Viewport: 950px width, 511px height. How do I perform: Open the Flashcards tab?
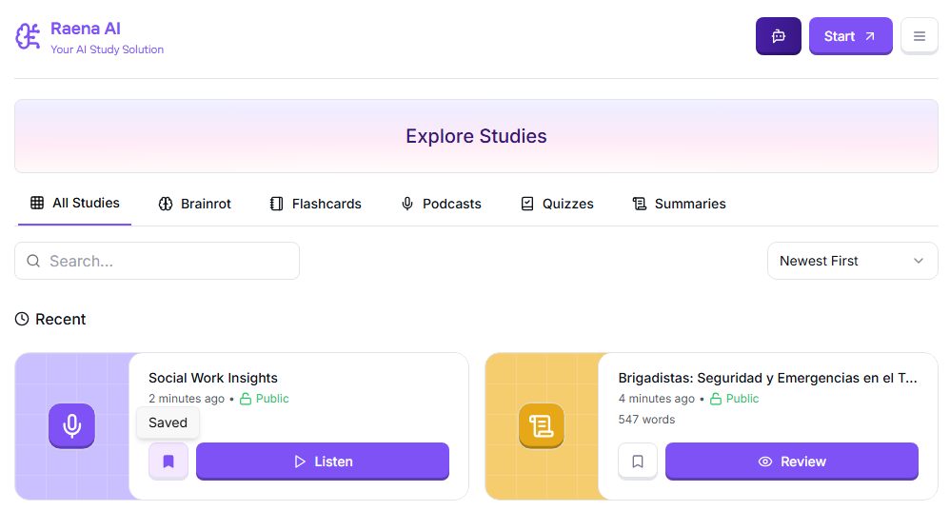click(316, 204)
